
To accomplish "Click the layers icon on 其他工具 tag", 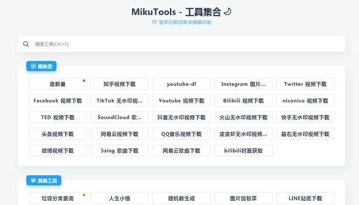I will coord(33,180).
